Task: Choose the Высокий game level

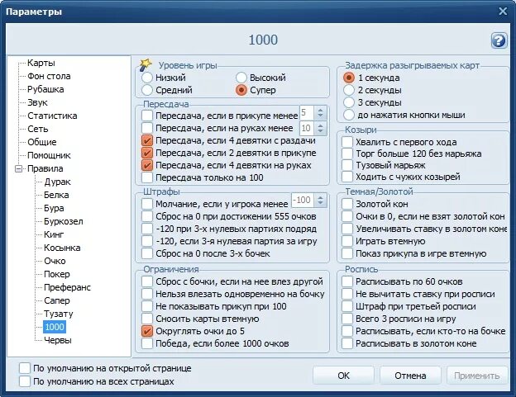Action: coord(241,78)
